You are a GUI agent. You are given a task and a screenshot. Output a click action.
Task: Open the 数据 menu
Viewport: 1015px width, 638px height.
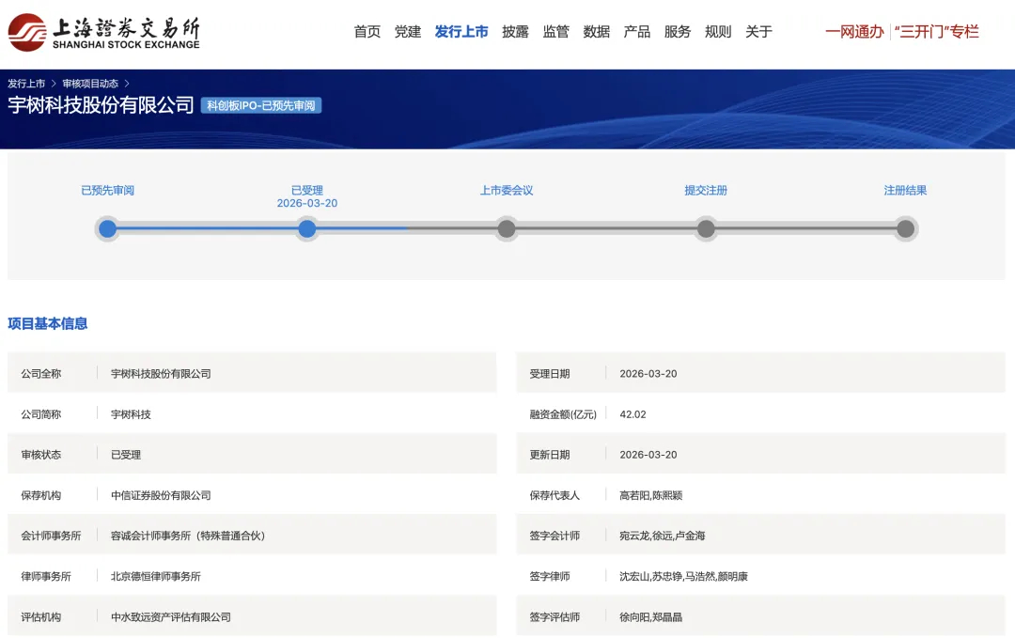(597, 30)
